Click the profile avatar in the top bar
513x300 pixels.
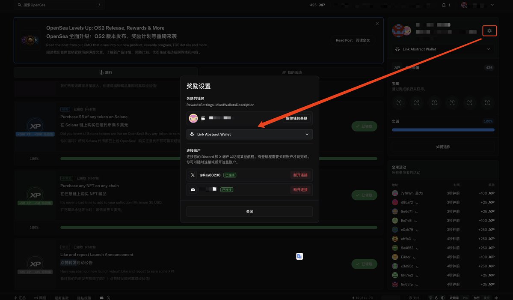tap(464, 5)
